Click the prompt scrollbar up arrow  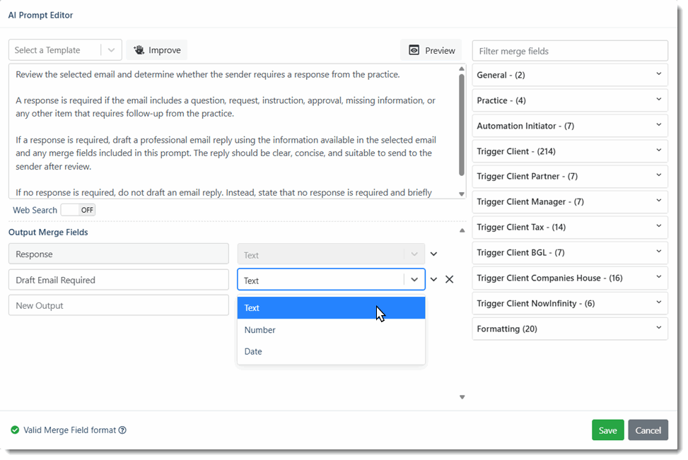[462, 69]
